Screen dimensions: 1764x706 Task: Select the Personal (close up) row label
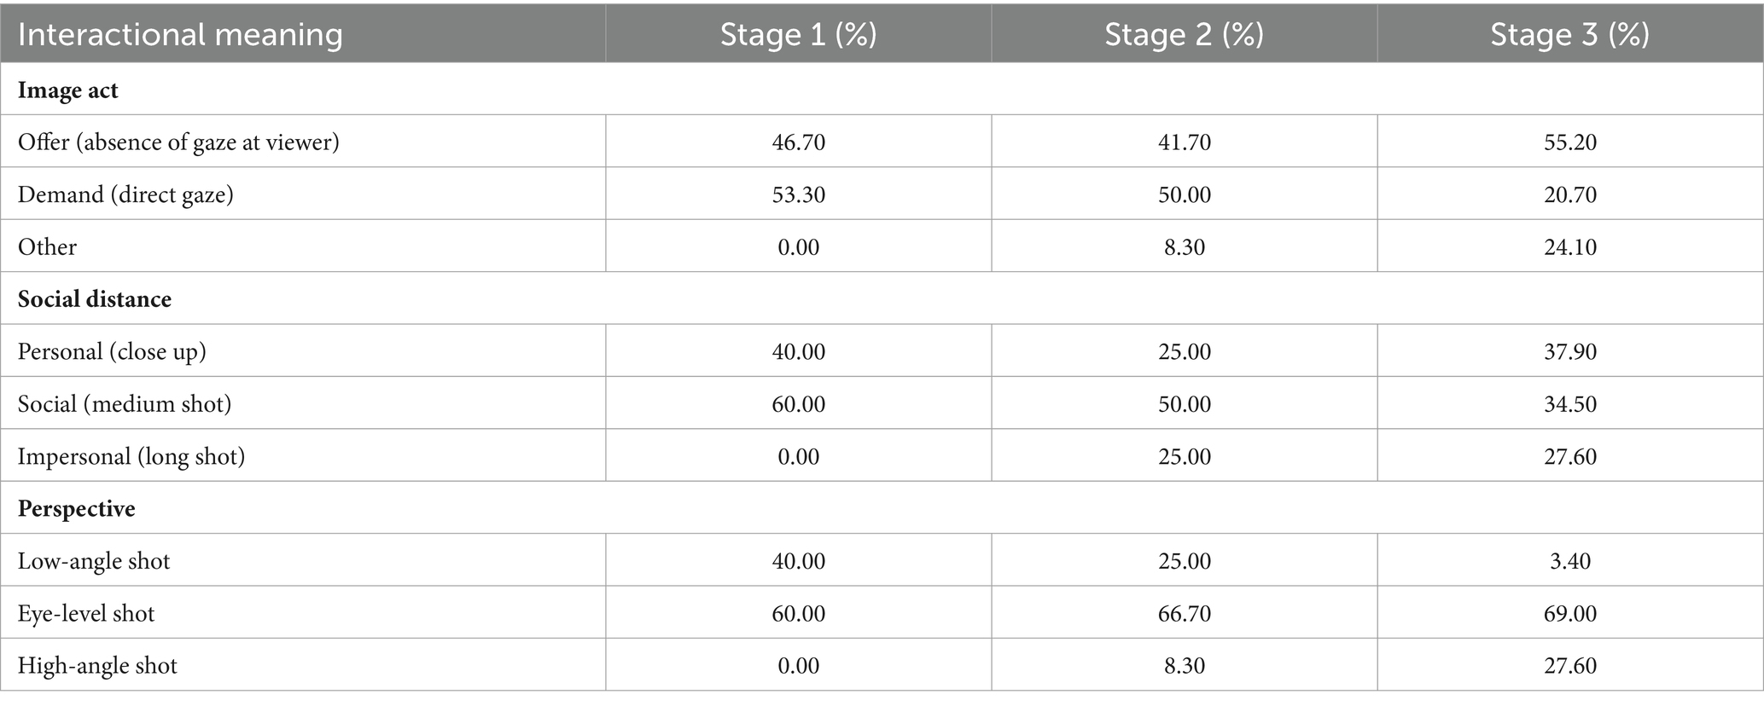pyautogui.click(x=112, y=351)
